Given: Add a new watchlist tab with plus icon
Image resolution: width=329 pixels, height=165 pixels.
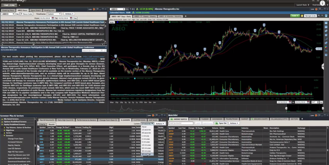Looking at the screenshot, I should pyautogui.click(x=302, y=119).
